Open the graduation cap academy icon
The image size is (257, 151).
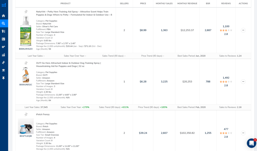4,70
